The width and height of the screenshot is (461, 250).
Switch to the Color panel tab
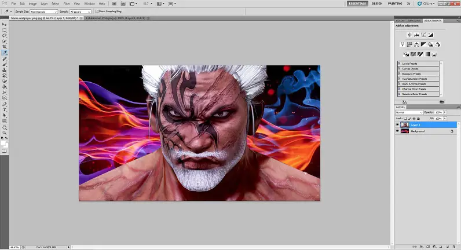tap(400, 21)
